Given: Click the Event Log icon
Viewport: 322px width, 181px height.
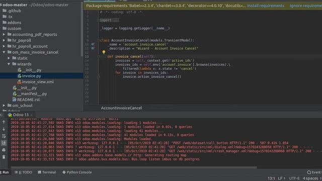Looking at the screenshot, I should point(309,172).
